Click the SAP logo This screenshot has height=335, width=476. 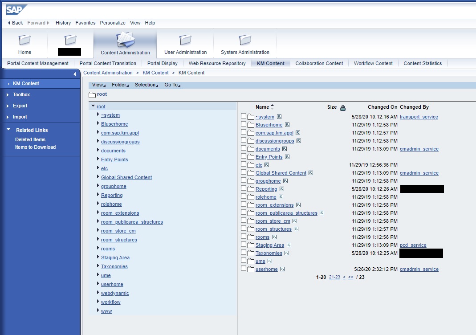click(16, 10)
